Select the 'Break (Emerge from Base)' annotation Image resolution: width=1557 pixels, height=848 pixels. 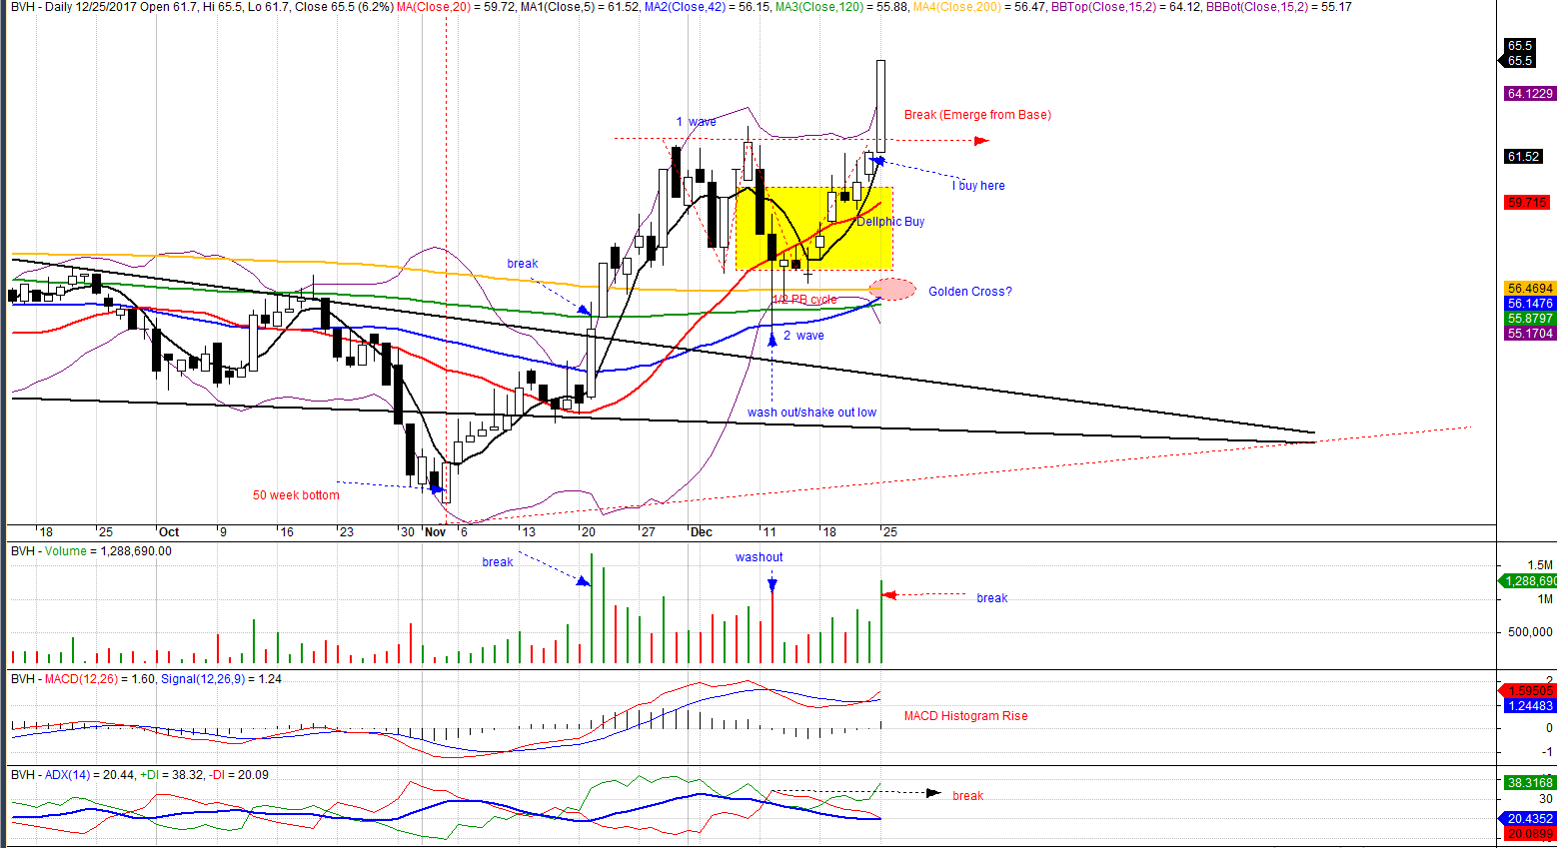[x=976, y=115]
